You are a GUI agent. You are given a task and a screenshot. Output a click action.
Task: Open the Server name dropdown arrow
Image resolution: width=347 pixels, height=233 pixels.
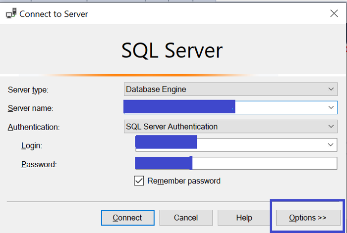coord(331,107)
